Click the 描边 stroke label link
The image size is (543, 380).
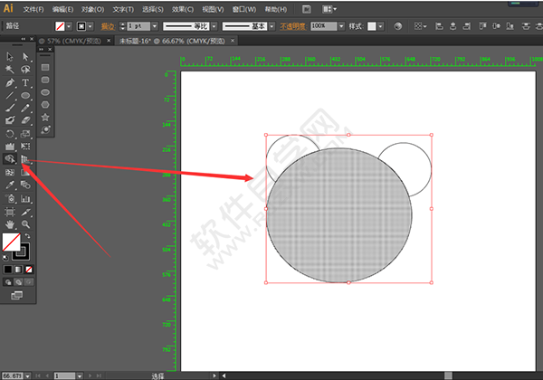[108, 27]
